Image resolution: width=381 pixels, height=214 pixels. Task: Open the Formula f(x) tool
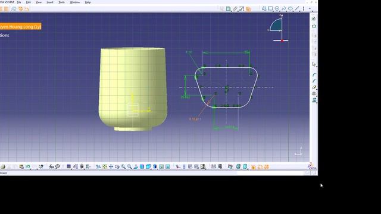tap(51, 166)
